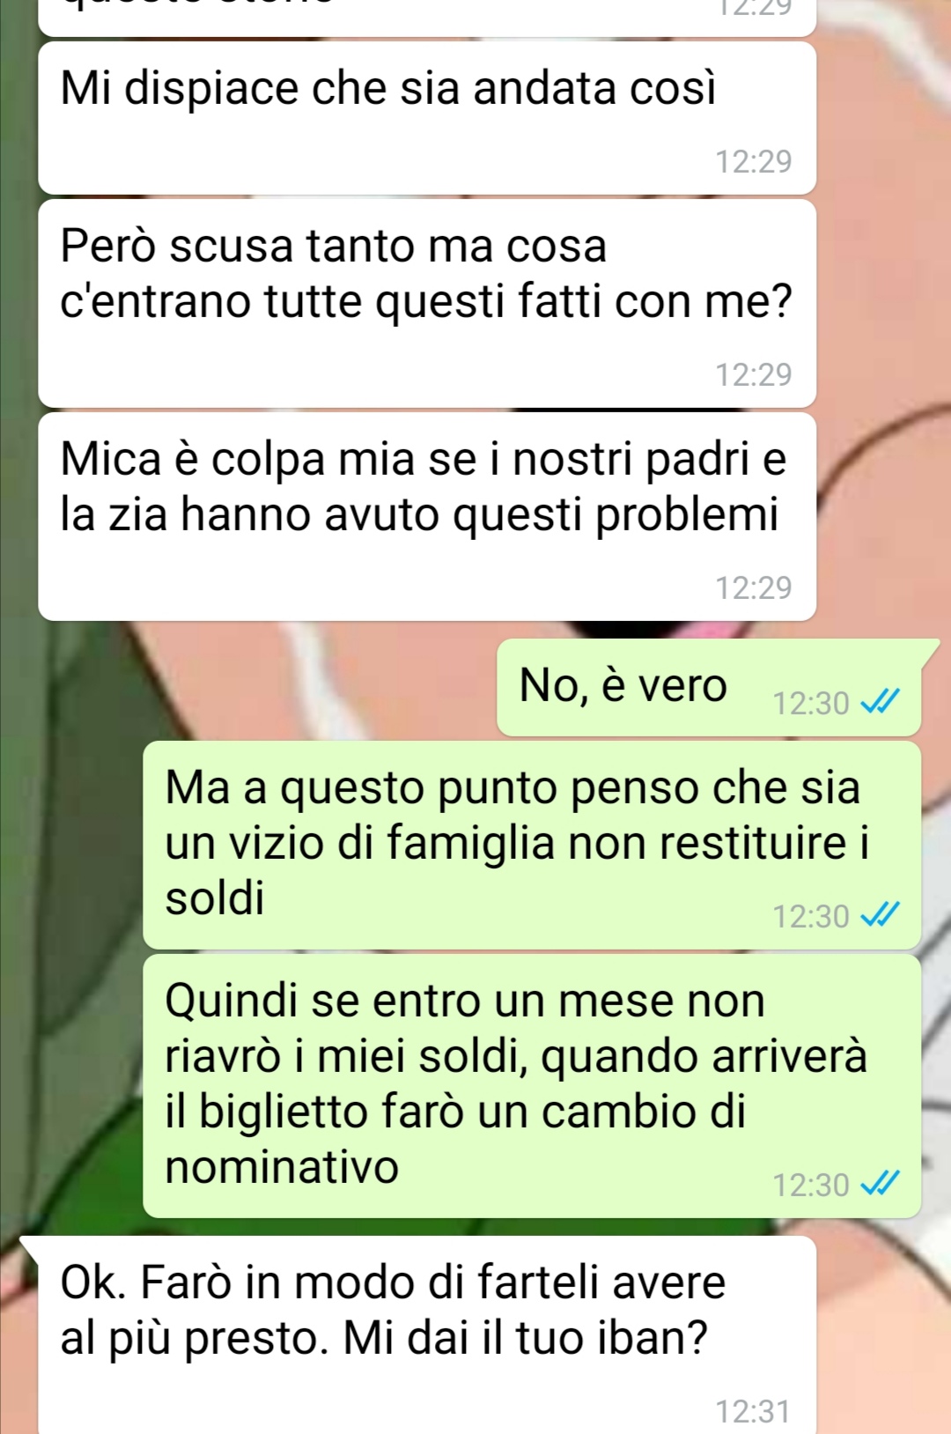Tap the message about 'nostri padri e la zia'
The image size is (951, 1434).
(427, 516)
